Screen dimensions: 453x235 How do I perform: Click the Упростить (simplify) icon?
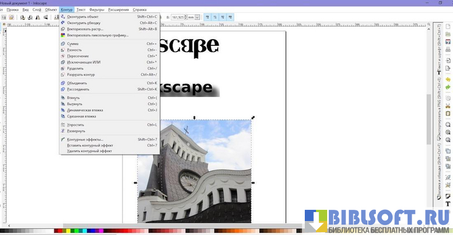pos(63,125)
